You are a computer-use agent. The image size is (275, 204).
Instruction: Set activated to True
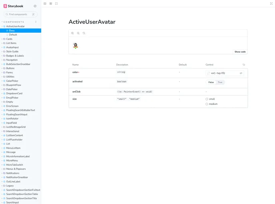[x=220, y=82]
